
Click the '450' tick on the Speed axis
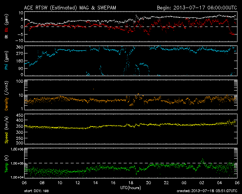pyautogui.click(x=20, y=115)
